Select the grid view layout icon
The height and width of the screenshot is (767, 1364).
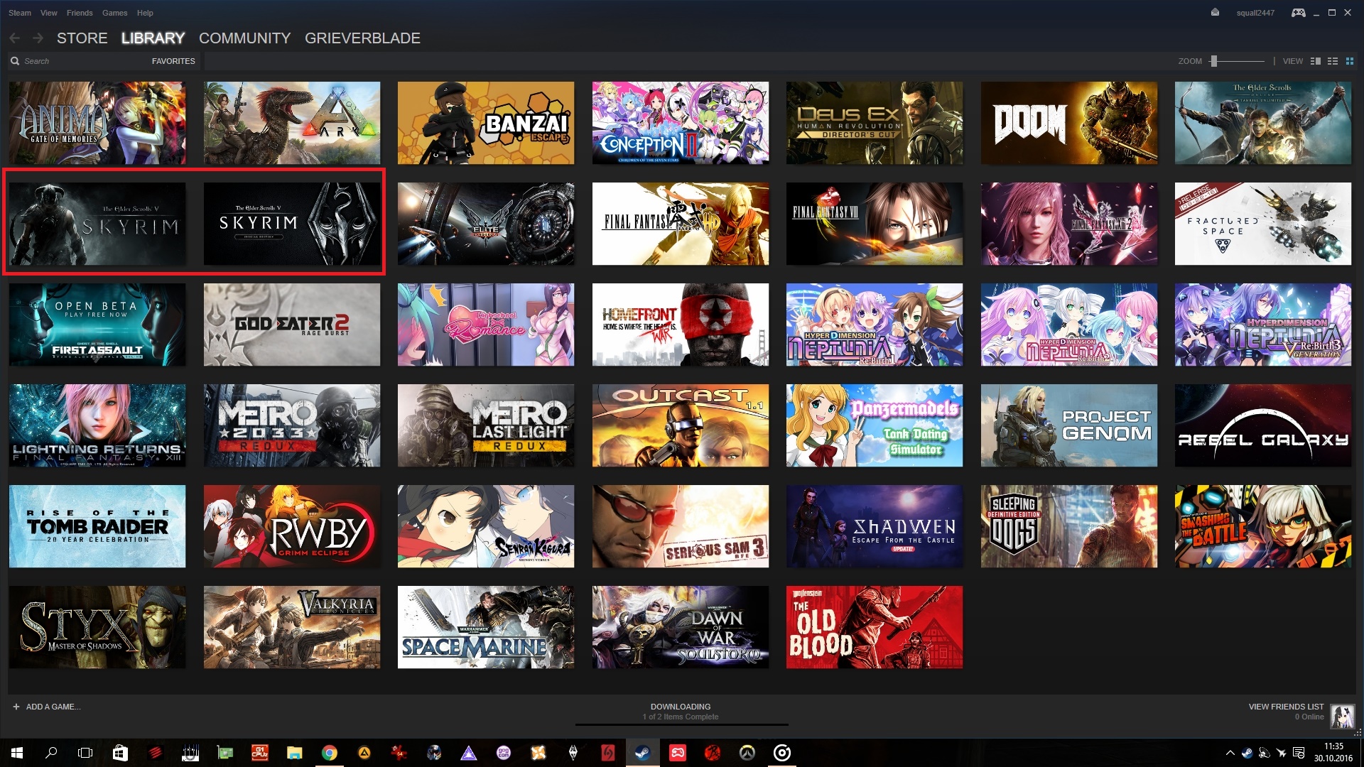click(1350, 61)
